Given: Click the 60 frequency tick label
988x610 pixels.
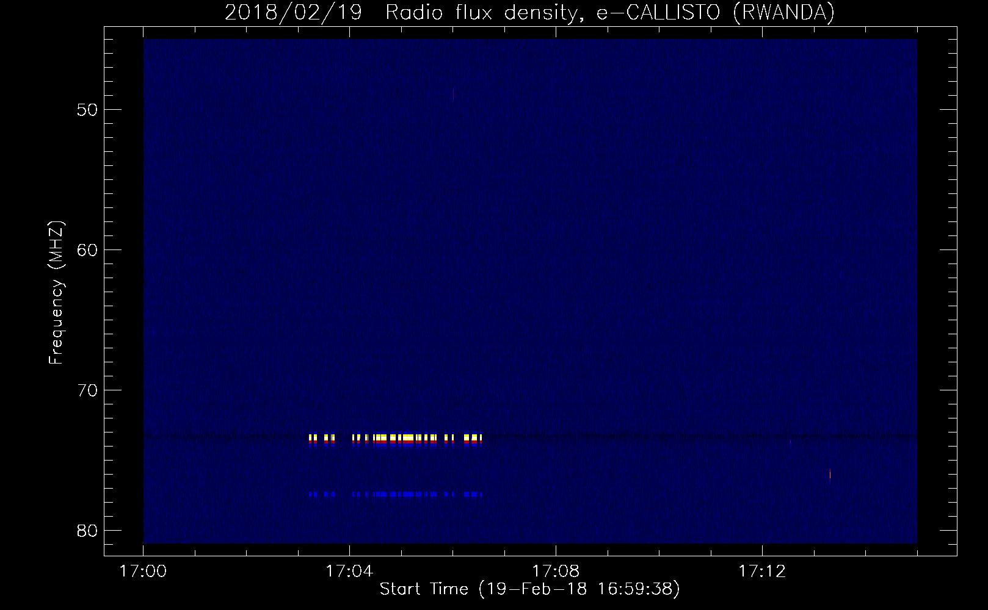Looking at the screenshot, I should pos(87,249).
